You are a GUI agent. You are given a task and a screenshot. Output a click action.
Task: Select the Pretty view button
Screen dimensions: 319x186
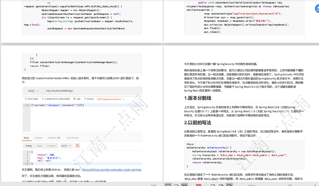pyautogui.click(x=29, y=146)
